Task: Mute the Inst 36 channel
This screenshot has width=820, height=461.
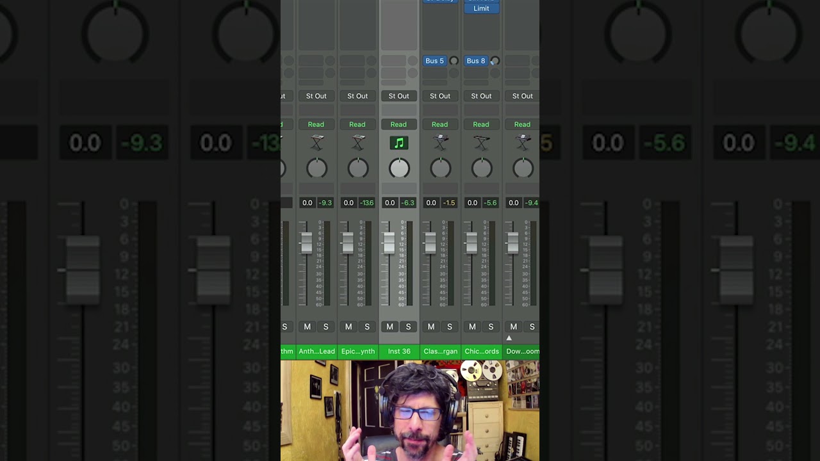Action: point(389,327)
